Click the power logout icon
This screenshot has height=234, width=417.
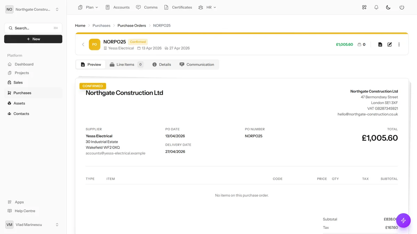[x=402, y=7]
